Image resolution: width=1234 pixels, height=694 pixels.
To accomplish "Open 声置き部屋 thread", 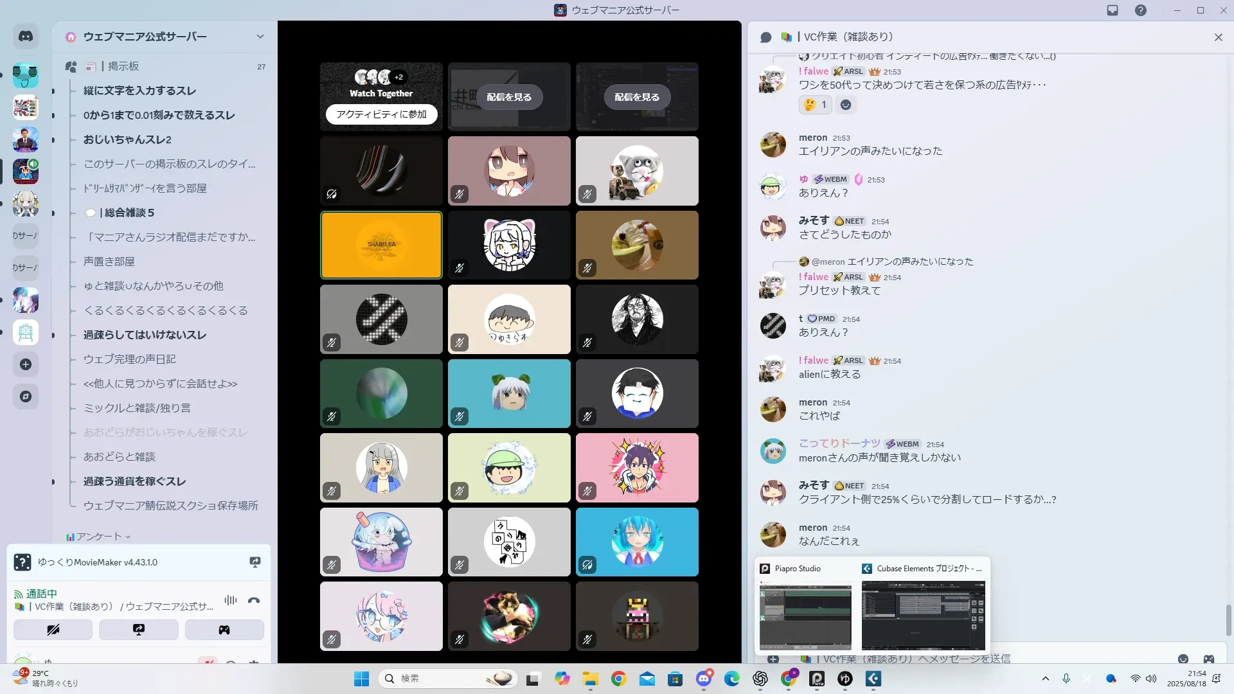I will click(x=109, y=262).
